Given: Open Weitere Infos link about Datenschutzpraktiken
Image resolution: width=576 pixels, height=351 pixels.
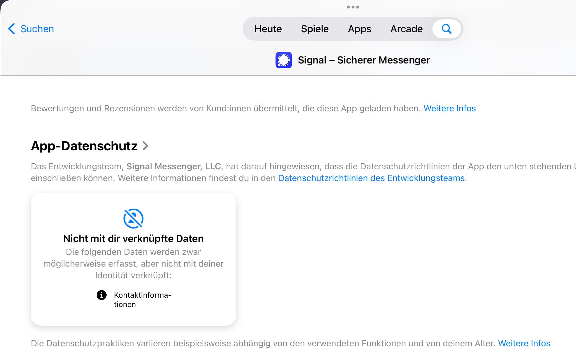Looking at the screenshot, I should (524, 343).
